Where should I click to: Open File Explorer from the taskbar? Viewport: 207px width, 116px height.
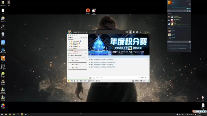6,114
